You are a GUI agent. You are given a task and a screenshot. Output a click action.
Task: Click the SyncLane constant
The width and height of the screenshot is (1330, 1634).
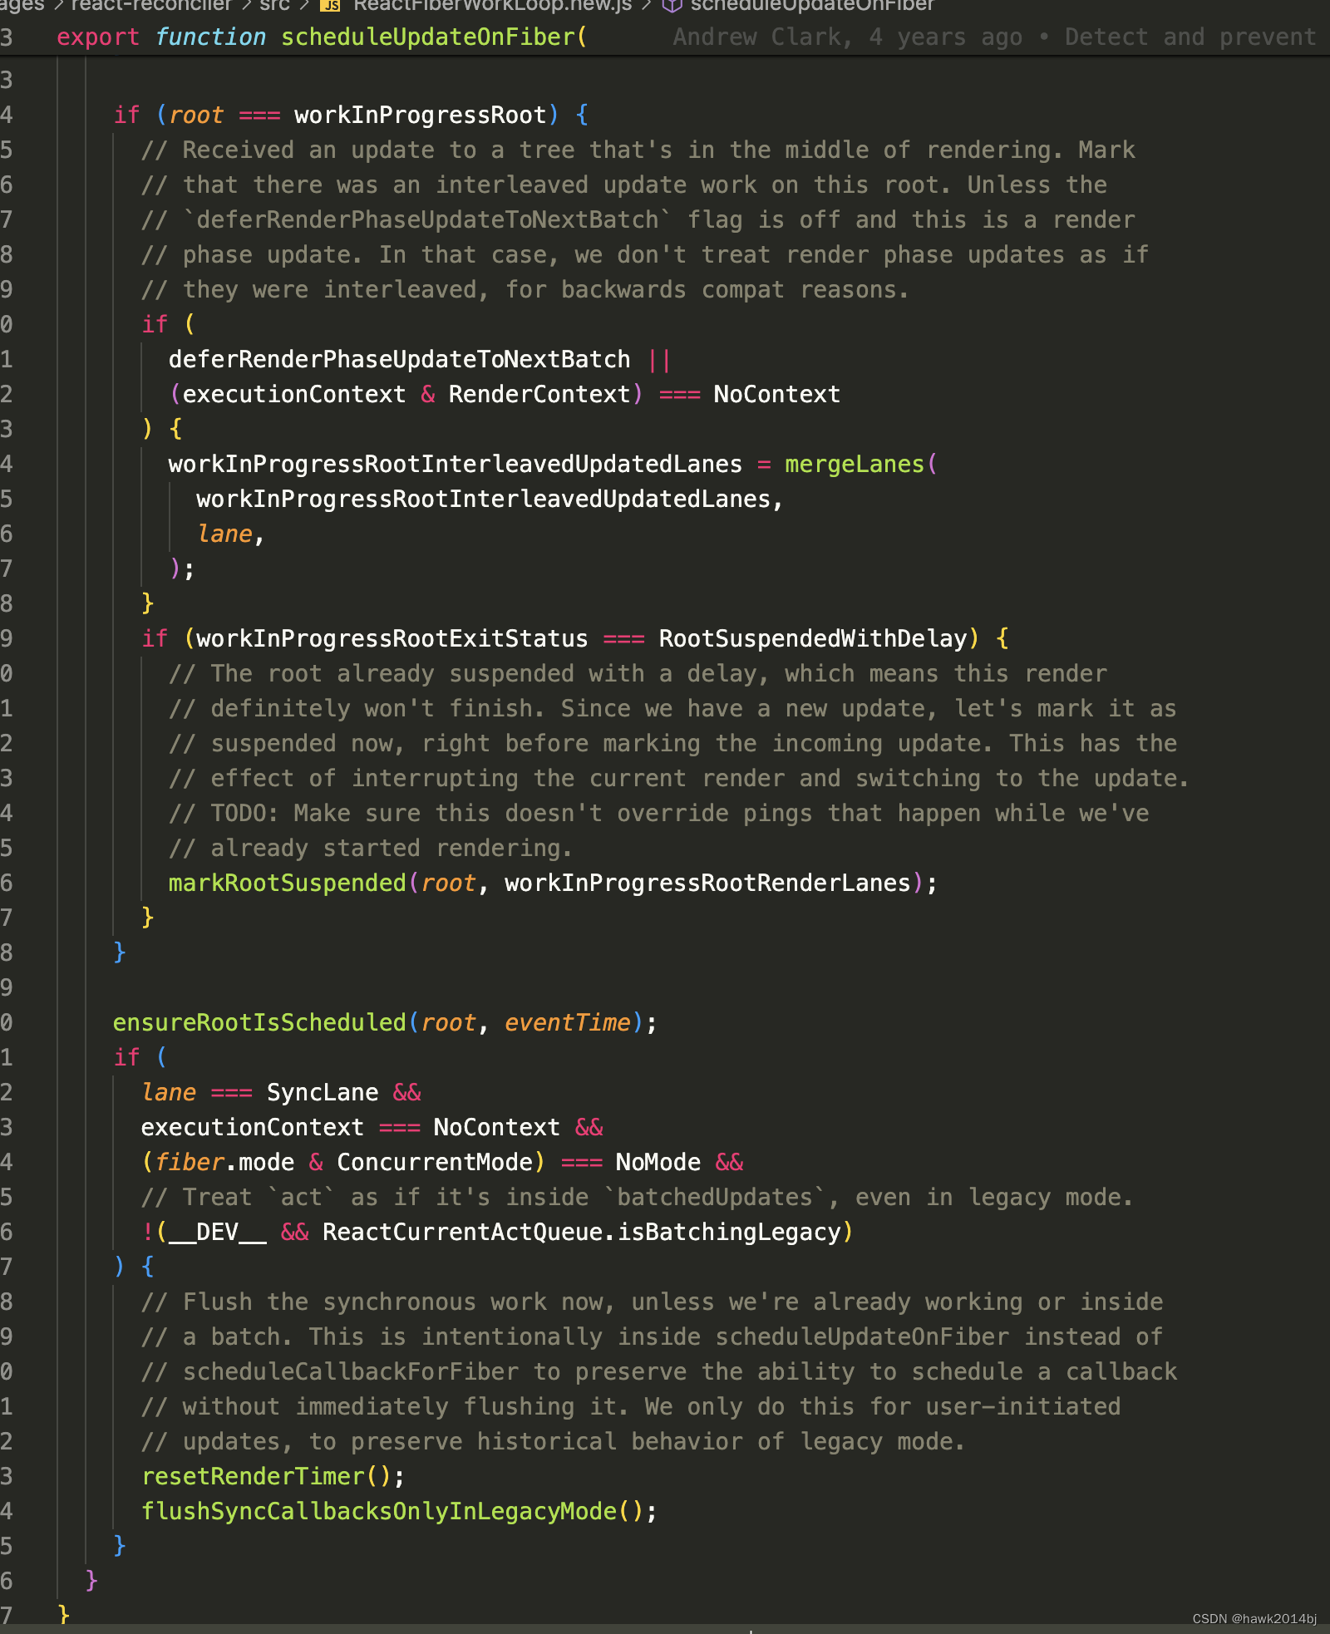(323, 1092)
